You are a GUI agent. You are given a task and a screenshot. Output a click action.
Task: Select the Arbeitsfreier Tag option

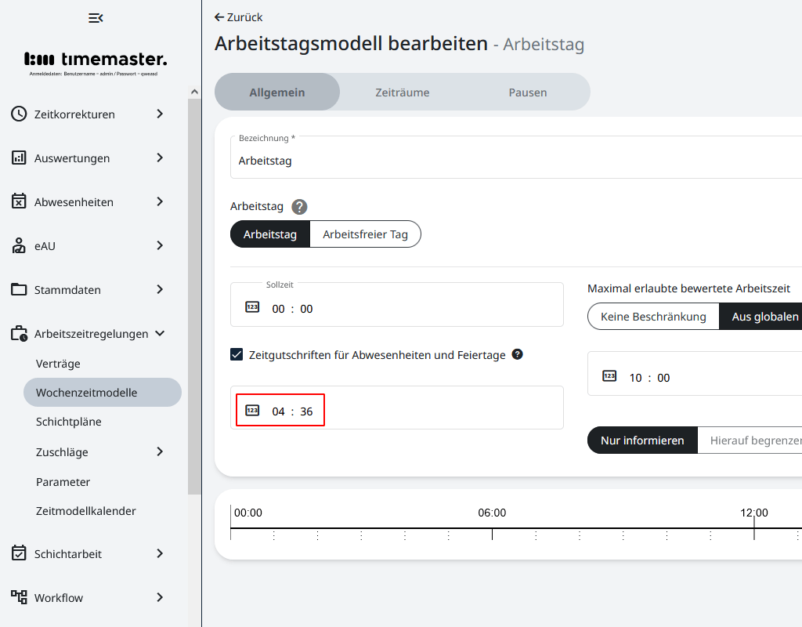click(x=365, y=234)
